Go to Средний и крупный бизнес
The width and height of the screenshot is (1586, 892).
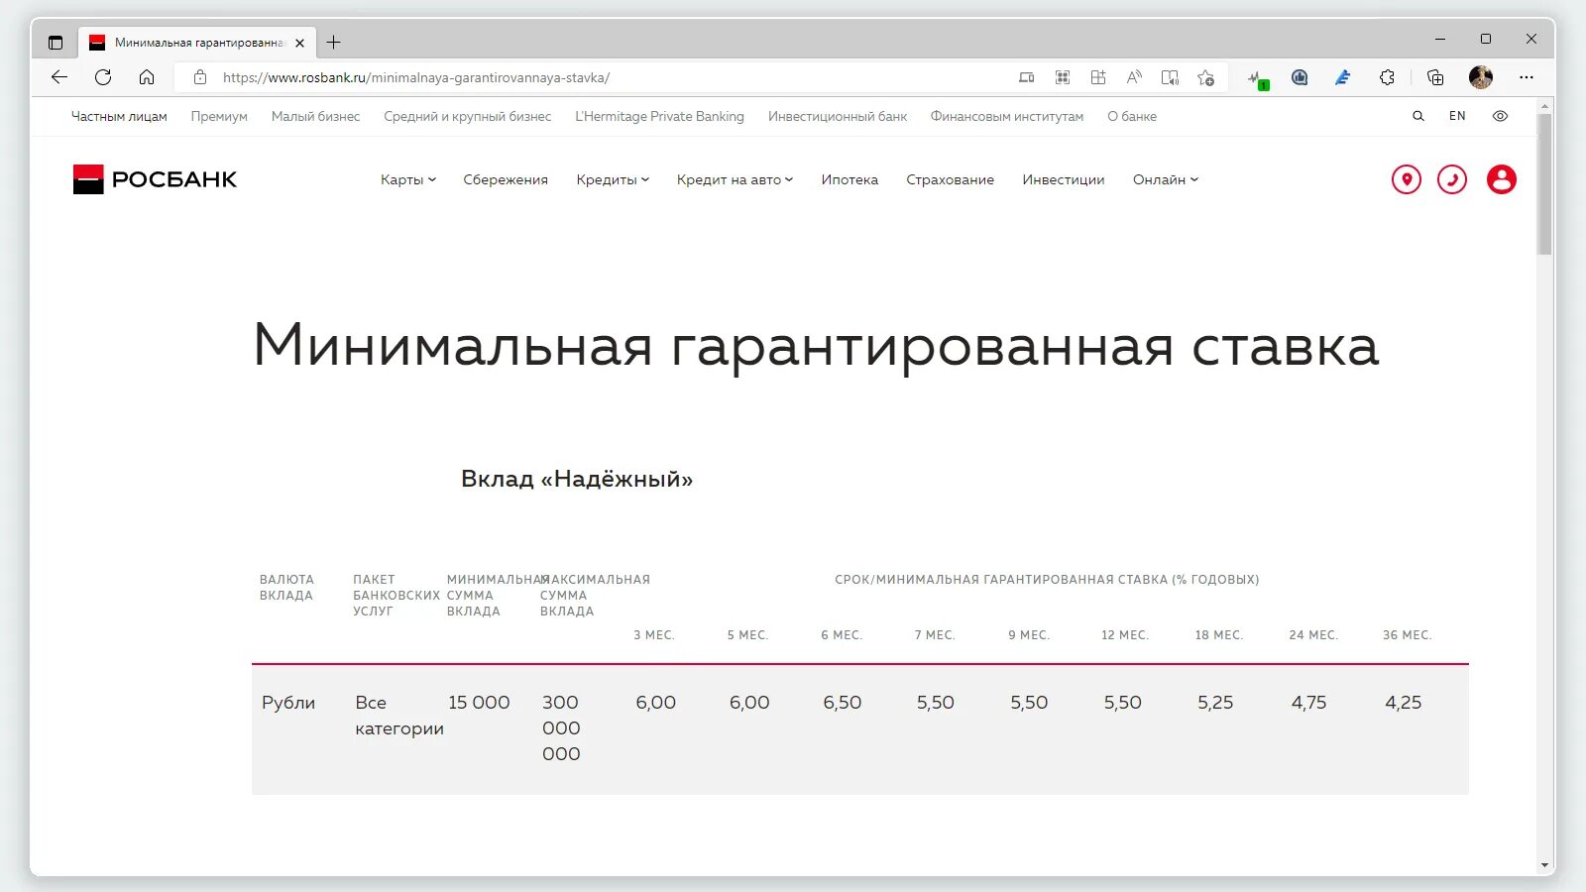(468, 116)
